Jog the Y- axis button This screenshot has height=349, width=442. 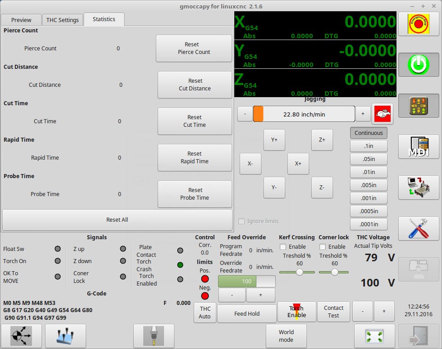[x=274, y=188]
